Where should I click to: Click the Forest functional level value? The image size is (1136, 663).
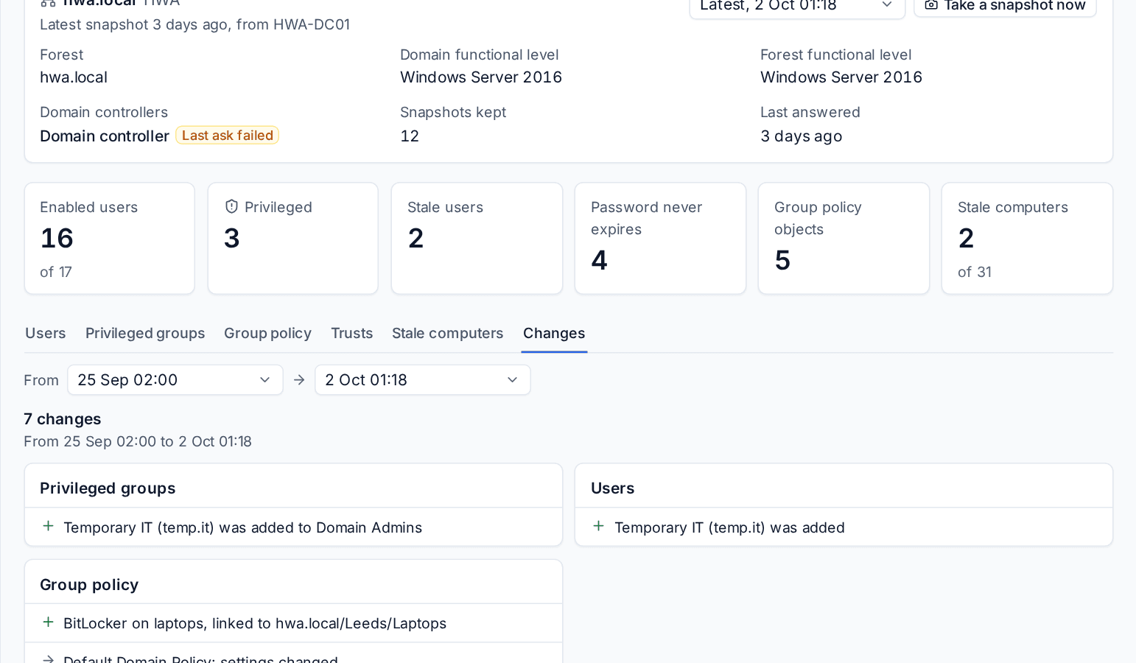point(841,77)
